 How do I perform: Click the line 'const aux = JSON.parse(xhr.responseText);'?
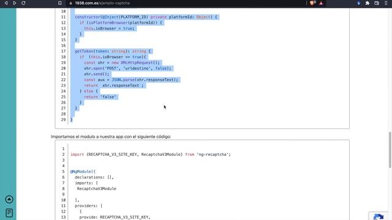[131, 80]
